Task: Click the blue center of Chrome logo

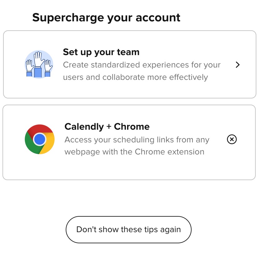Action: pos(40,140)
